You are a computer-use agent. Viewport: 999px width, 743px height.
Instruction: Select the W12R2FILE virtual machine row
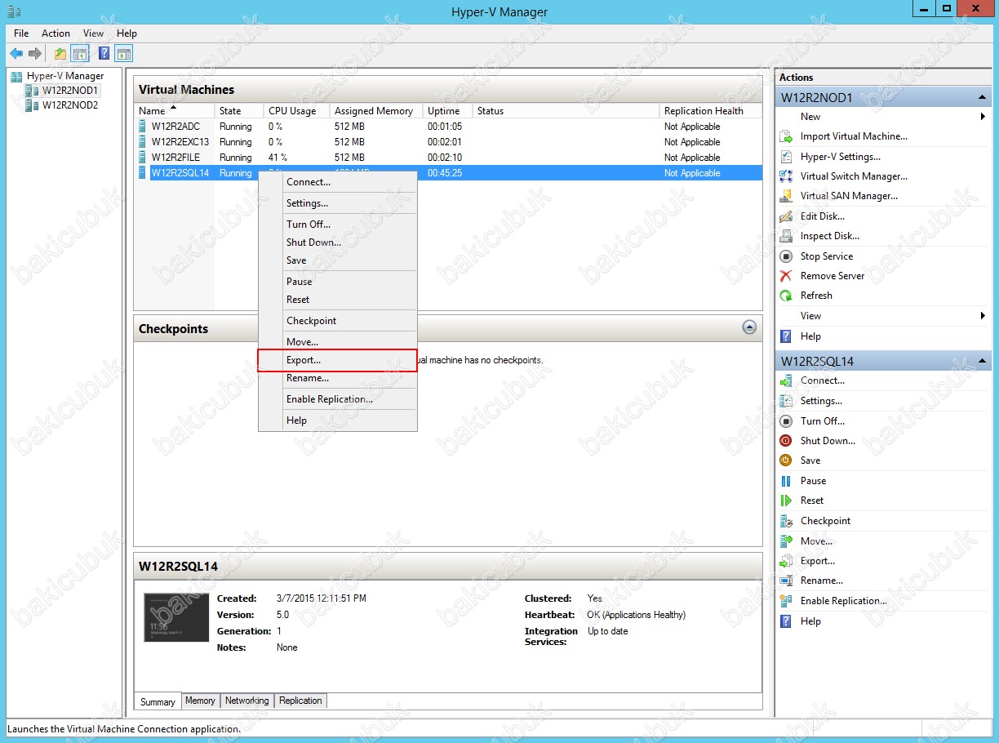tap(448, 158)
